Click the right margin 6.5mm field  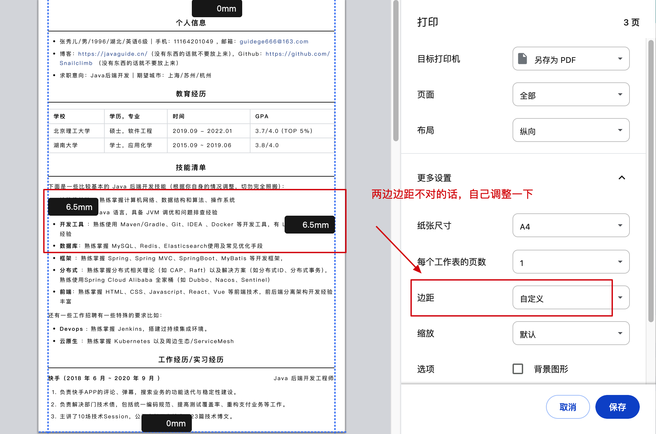click(310, 225)
